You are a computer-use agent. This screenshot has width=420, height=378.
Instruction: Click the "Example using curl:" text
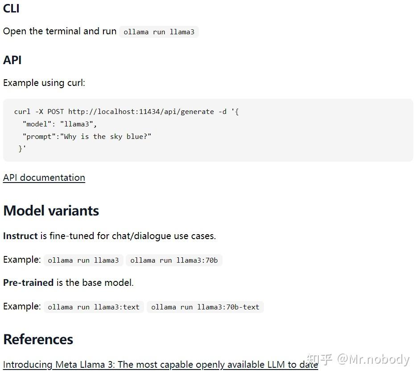point(44,83)
